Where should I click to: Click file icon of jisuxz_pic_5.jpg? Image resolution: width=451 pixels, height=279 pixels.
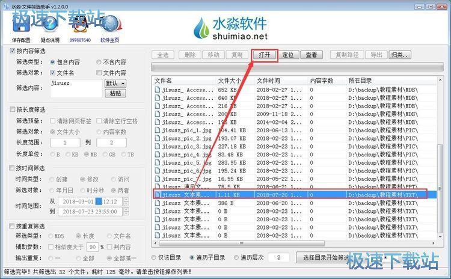point(158,162)
